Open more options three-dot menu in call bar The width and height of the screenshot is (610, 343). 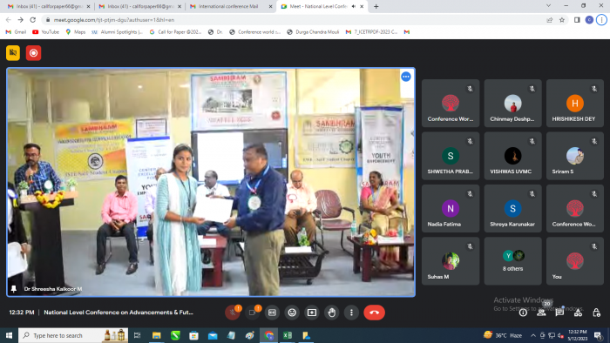(351, 313)
